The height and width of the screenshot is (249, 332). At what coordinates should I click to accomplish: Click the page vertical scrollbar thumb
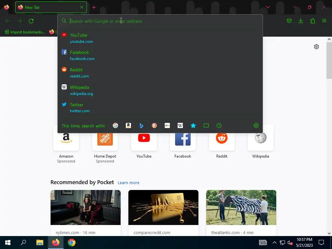point(329,61)
